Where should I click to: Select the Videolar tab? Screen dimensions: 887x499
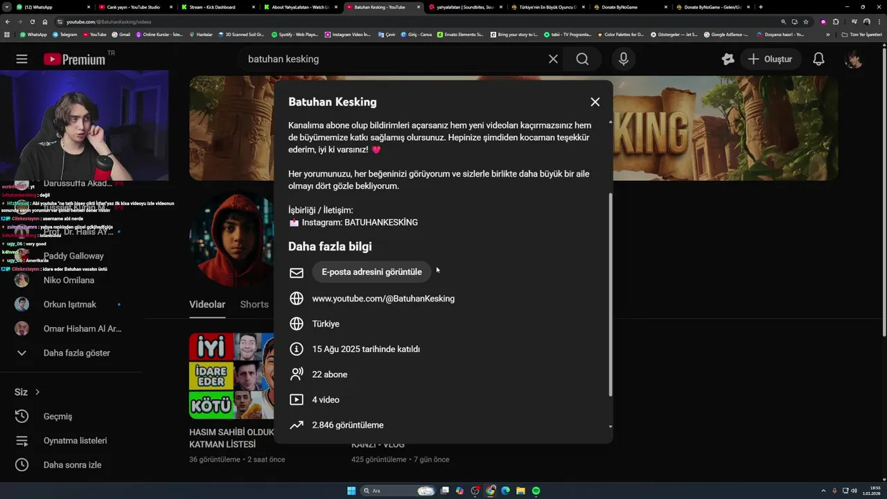click(x=207, y=304)
